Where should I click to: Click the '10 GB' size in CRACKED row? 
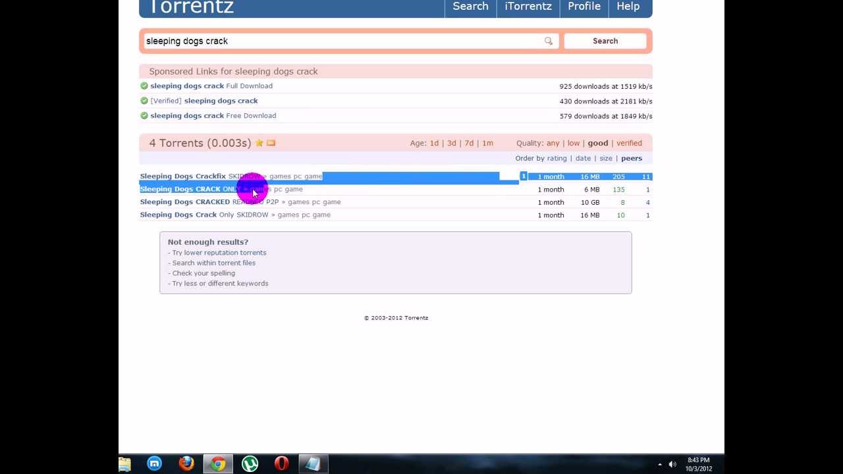pyautogui.click(x=590, y=202)
